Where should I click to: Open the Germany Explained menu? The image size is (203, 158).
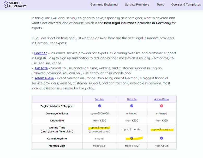pos(104,4)
